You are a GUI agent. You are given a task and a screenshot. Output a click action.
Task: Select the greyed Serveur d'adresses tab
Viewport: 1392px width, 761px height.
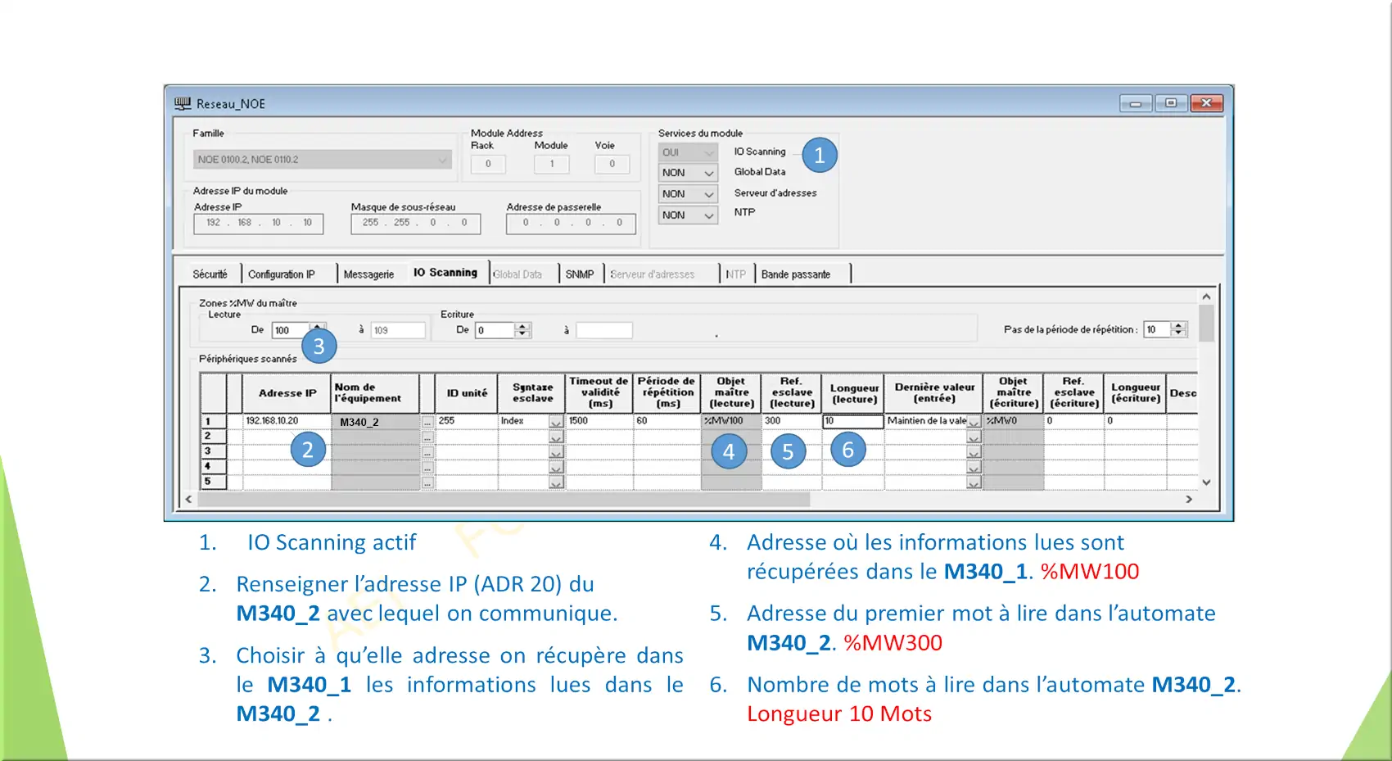pos(653,274)
